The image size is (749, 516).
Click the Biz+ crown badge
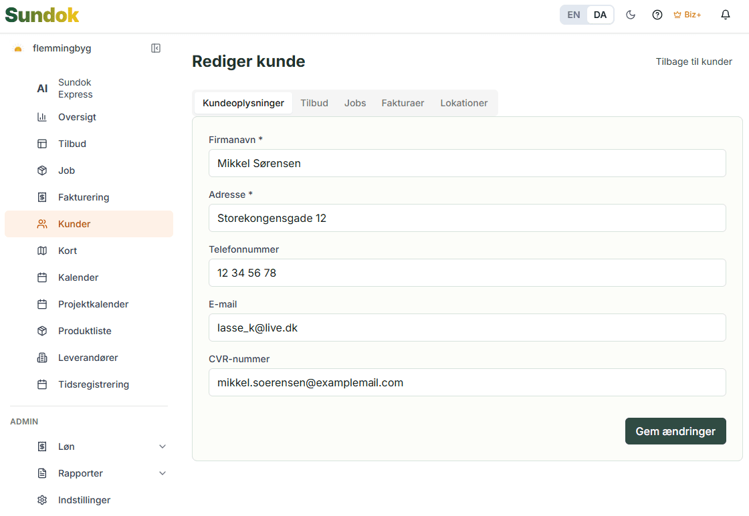(687, 15)
